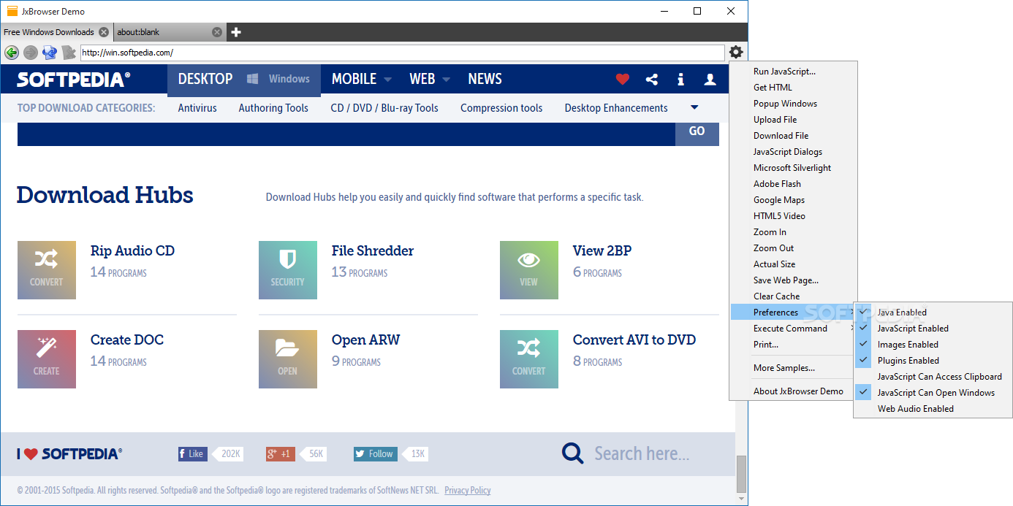
Task: Click the Windows logo in Desktop tab
Action: pyautogui.click(x=252, y=79)
